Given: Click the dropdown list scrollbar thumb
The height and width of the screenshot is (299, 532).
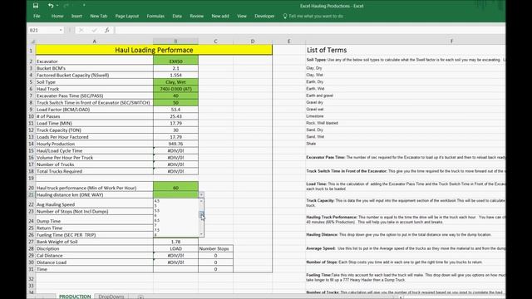Looking at the screenshot, I should coord(201,214).
